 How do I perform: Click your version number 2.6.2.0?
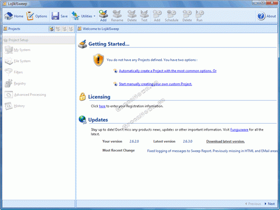tap(134, 142)
